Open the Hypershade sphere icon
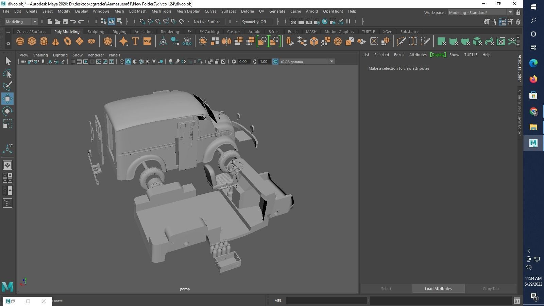Screen dimensions: 544x306 (325, 22)
